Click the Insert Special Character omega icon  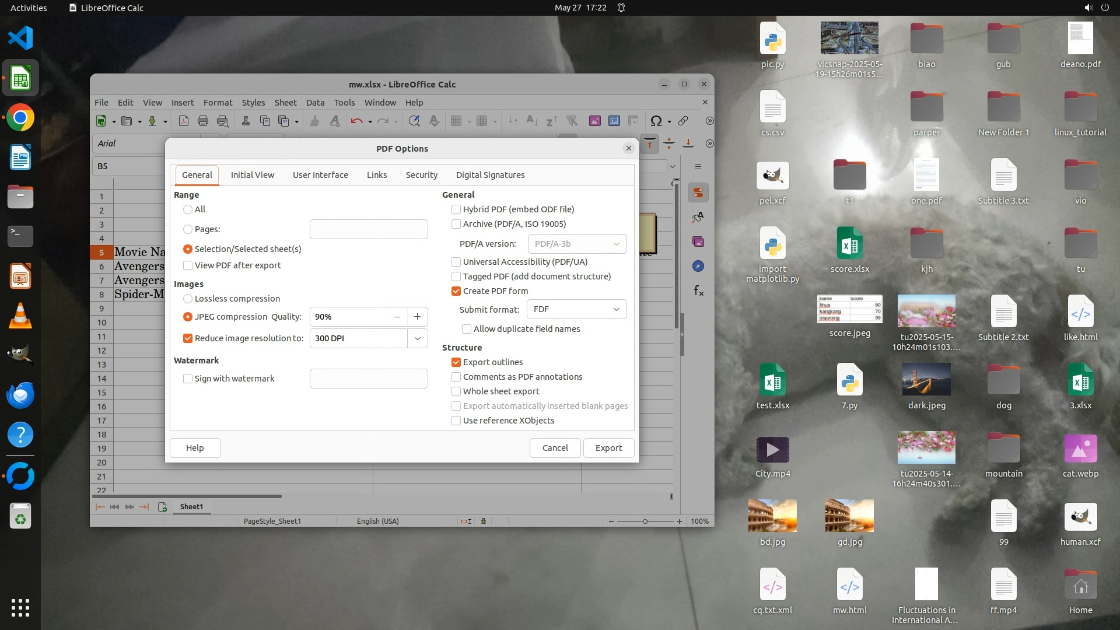point(656,121)
